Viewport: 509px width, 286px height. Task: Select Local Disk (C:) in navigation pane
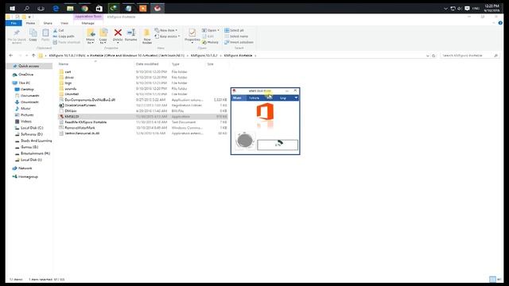tap(32, 128)
